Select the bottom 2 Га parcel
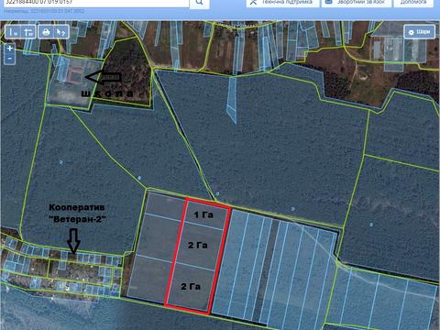 point(190,287)
